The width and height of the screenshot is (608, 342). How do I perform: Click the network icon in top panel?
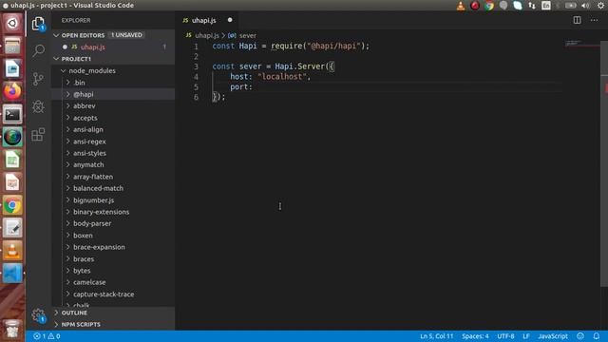click(x=532, y=6)
